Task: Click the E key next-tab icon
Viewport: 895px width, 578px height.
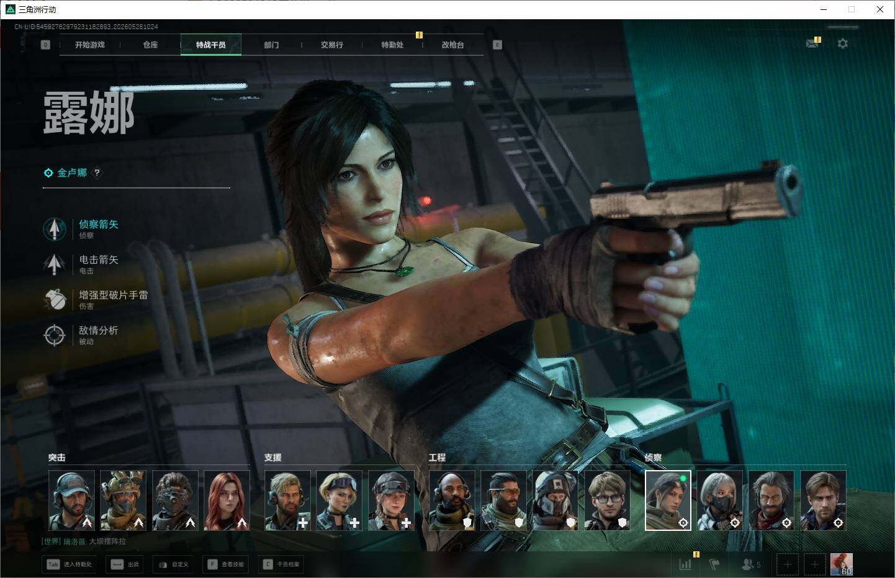Action: click(497, 45)
